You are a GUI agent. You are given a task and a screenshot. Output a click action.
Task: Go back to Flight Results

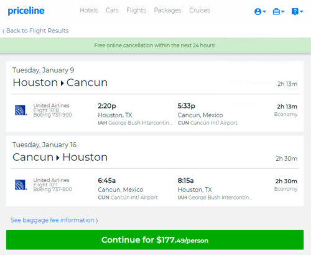35,31
